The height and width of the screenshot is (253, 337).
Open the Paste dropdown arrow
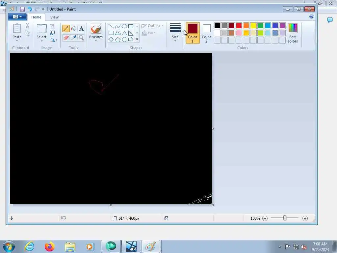pos(17,41)
